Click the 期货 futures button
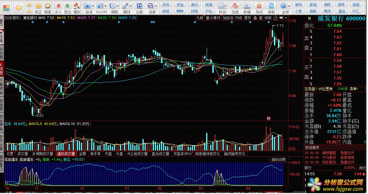Screen dimensions: 368x194 (x=327, y=11)
